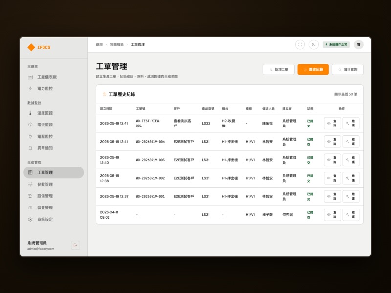Click 查詢 for row WO-20260519-002

pyautogui.click(x=332, y=178)
